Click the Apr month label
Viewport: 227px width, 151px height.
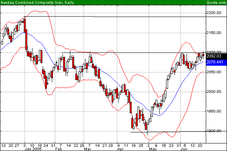point(120,149)
